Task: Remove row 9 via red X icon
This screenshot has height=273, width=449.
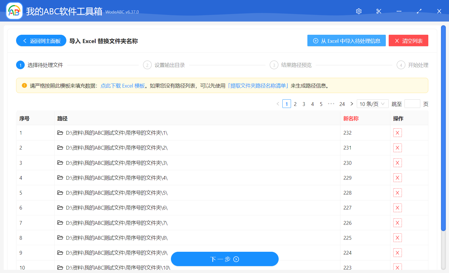Action: [x=397, y=253]
